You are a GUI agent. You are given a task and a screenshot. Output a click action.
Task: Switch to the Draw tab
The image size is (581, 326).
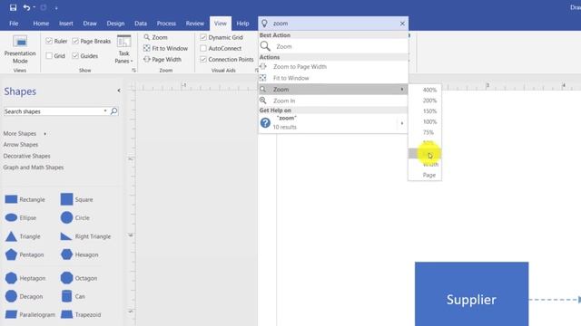(x=90, y=24)
